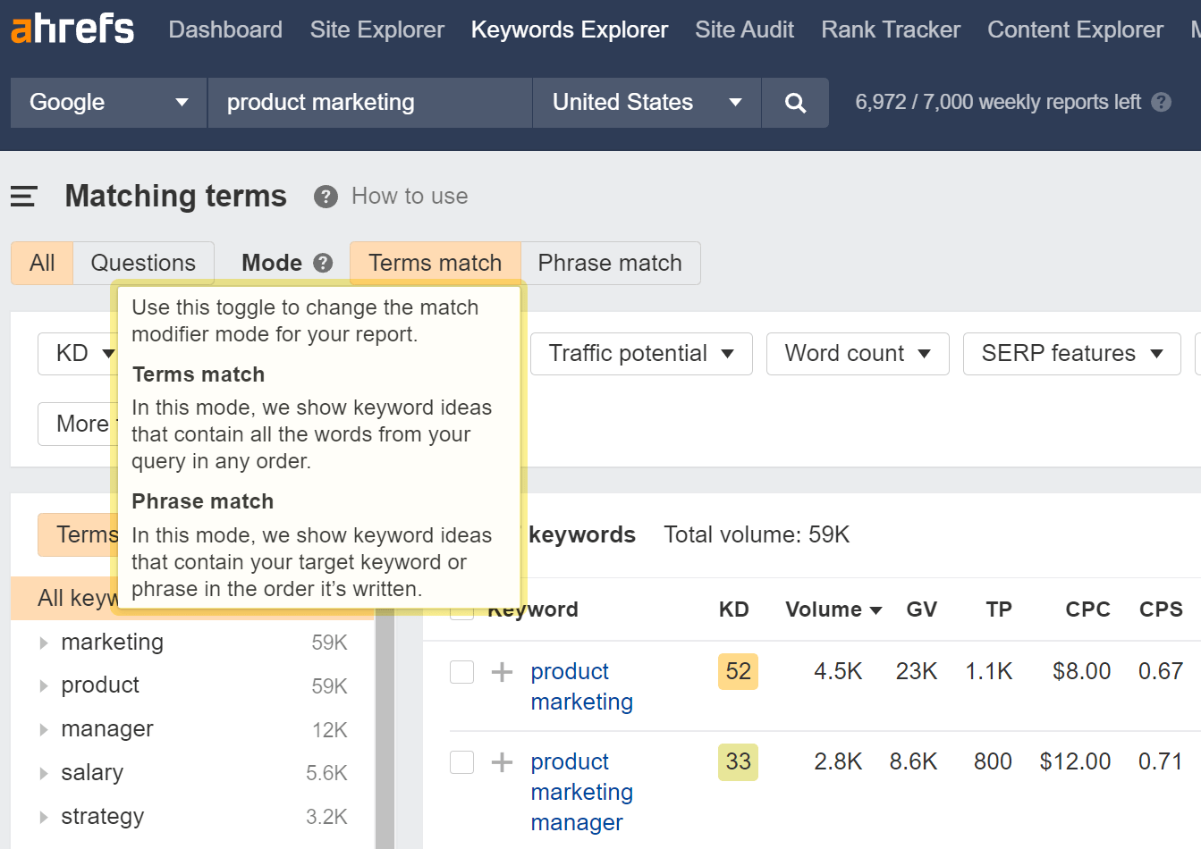Click the plus icon beside product marketing keyword
1201x849 pixels.
(501, 671)
